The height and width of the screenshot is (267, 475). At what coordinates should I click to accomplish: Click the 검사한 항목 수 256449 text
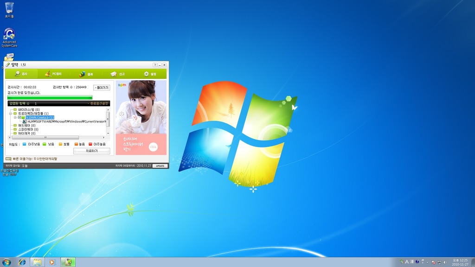click(70, 87)
